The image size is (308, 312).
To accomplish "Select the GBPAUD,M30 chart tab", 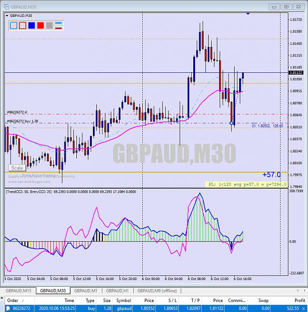I will 53,291.
